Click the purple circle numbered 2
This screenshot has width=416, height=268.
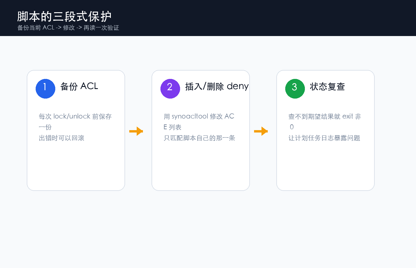(x=170, y=89)
